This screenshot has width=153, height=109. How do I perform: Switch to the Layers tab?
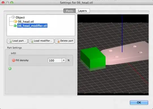[x=82, y=11]
